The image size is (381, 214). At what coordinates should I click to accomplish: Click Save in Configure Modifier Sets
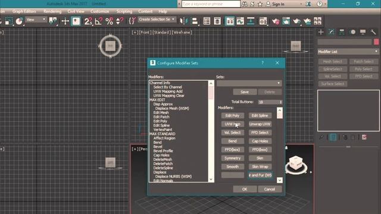[x=245, y=92]
